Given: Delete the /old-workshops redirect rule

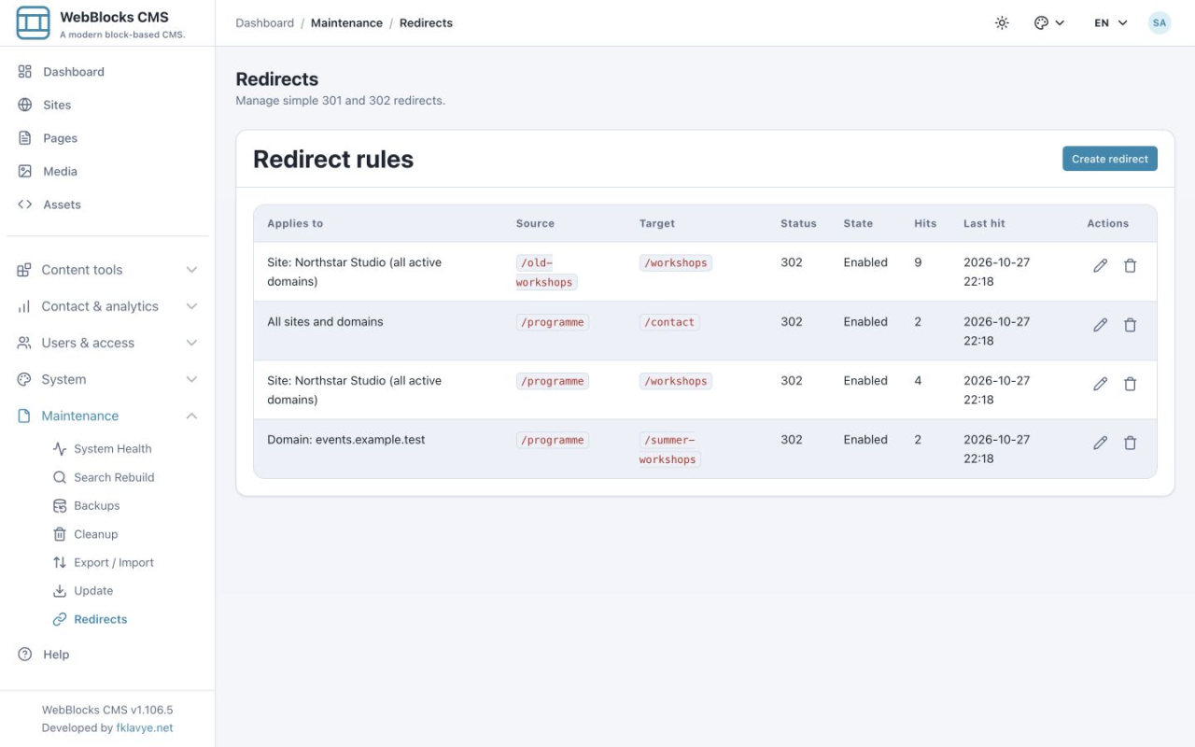Looking at the screenshot, I should coord(1130,266).
